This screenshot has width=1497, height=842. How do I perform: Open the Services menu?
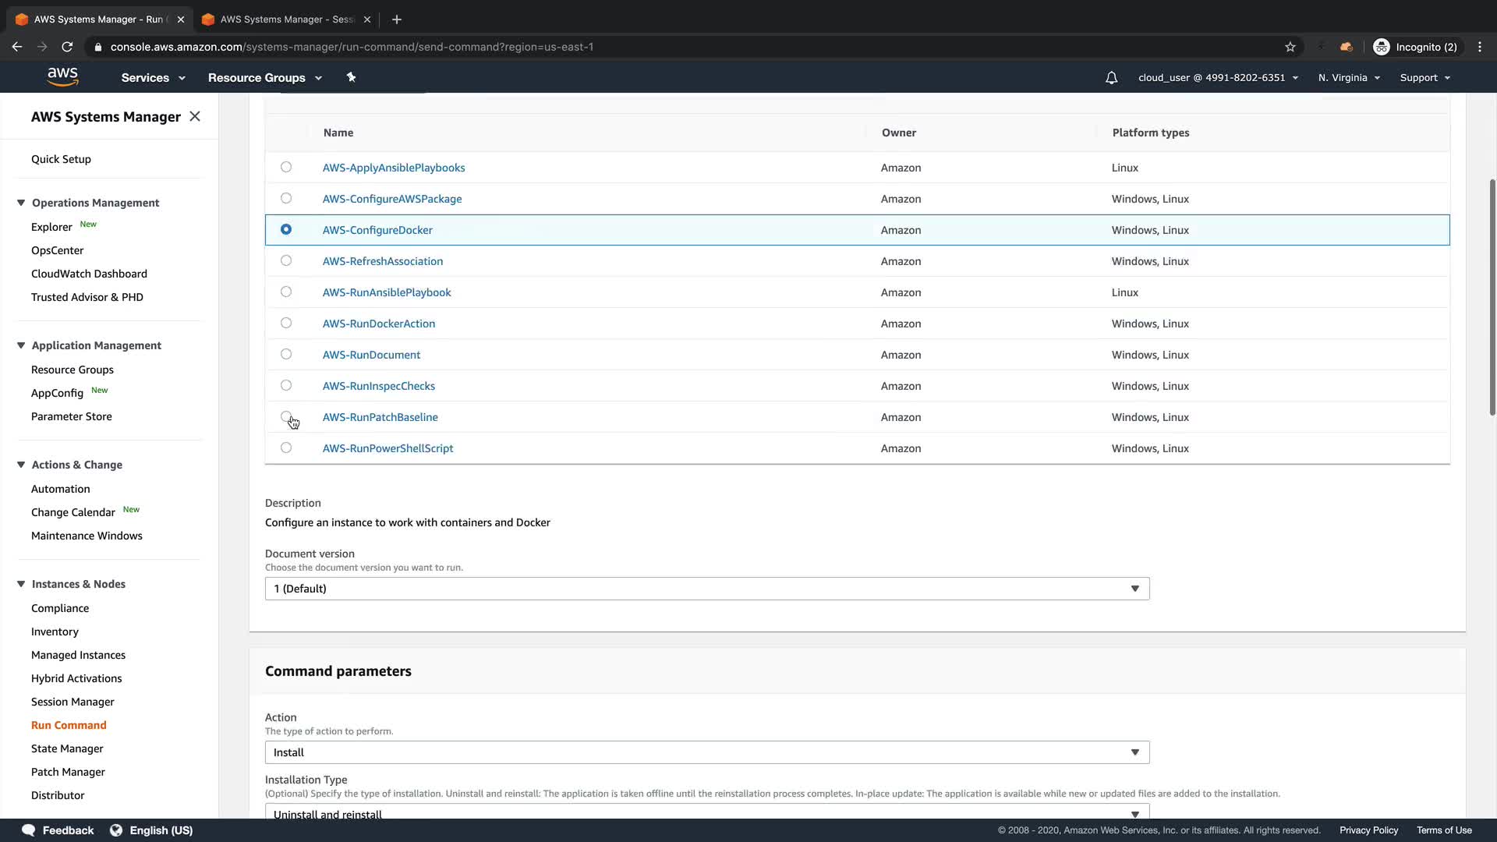click(153, 78)
